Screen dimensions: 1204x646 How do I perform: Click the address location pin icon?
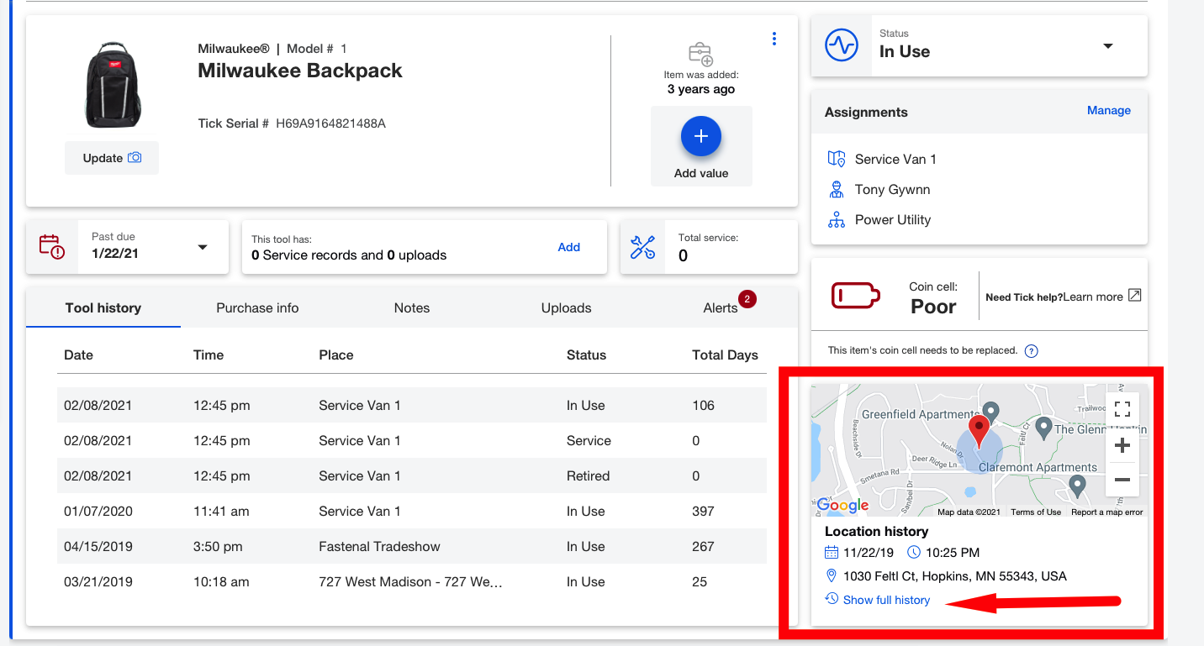pos(832,576)
